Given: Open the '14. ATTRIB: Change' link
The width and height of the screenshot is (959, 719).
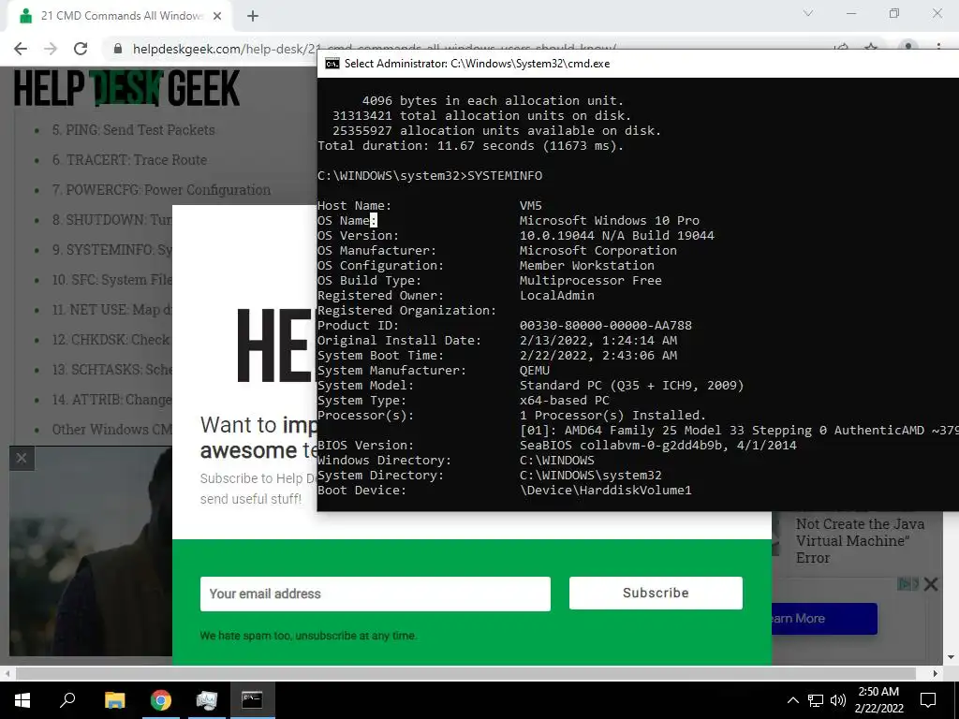Looking at the screenshot, I should click(112, 399).
